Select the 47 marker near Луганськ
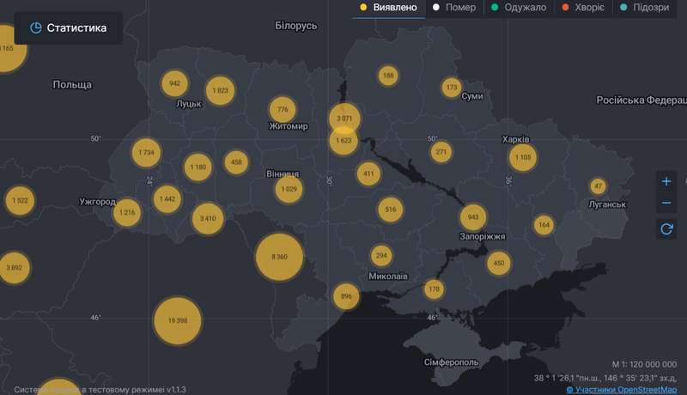Screen dimensions: 687x395 599,186
